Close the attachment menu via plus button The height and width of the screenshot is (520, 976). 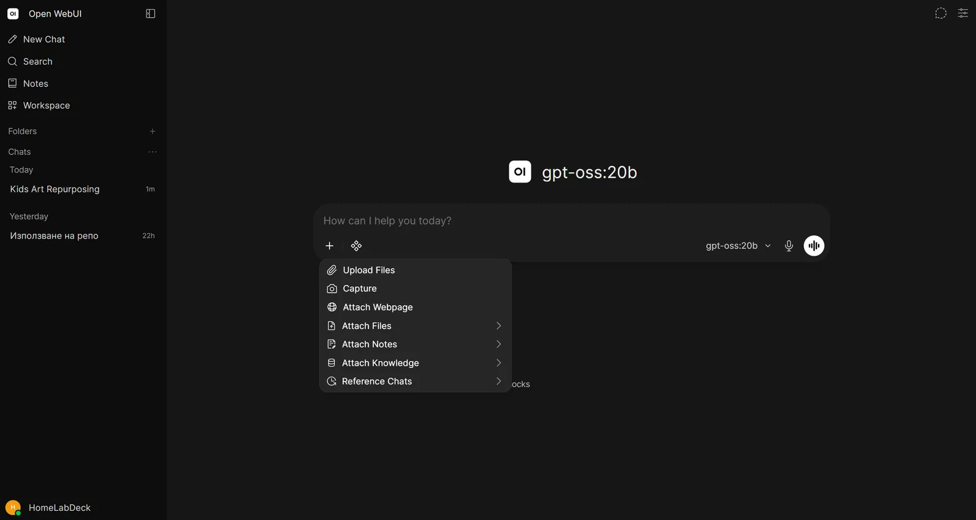[x=329, y=246]
